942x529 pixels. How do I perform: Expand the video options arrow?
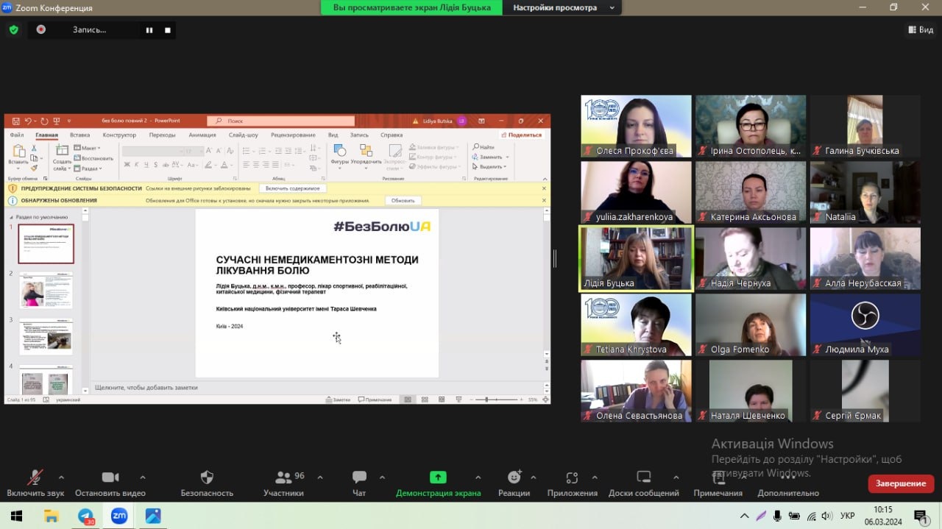point(143,477)
